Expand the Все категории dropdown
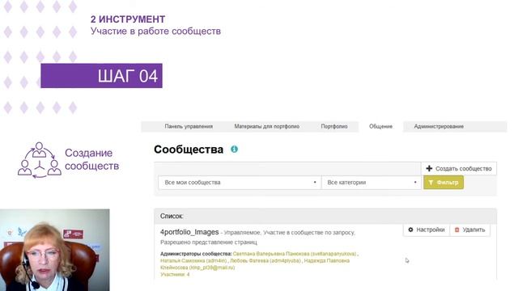Screen dimensions: 518x291 [x=372, y=183]
